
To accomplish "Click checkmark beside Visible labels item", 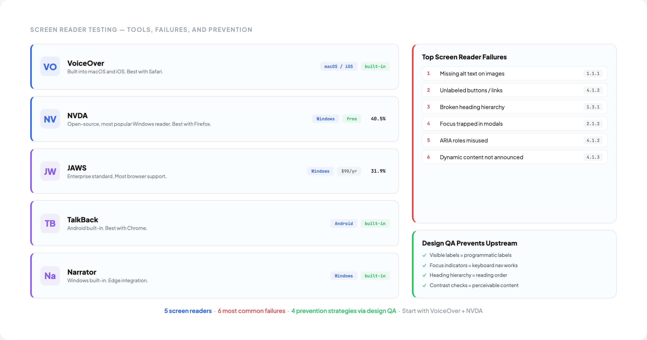I will (x=424, y=255).
